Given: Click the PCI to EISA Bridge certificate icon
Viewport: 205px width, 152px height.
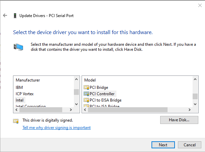Looking at the screenshot, I should [x=86, y=100].
